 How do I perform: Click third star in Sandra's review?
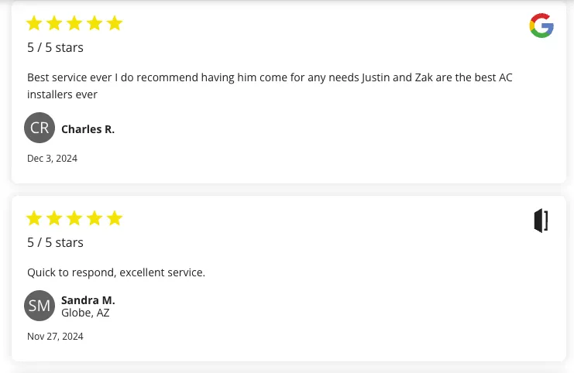[x=74, y=218]
